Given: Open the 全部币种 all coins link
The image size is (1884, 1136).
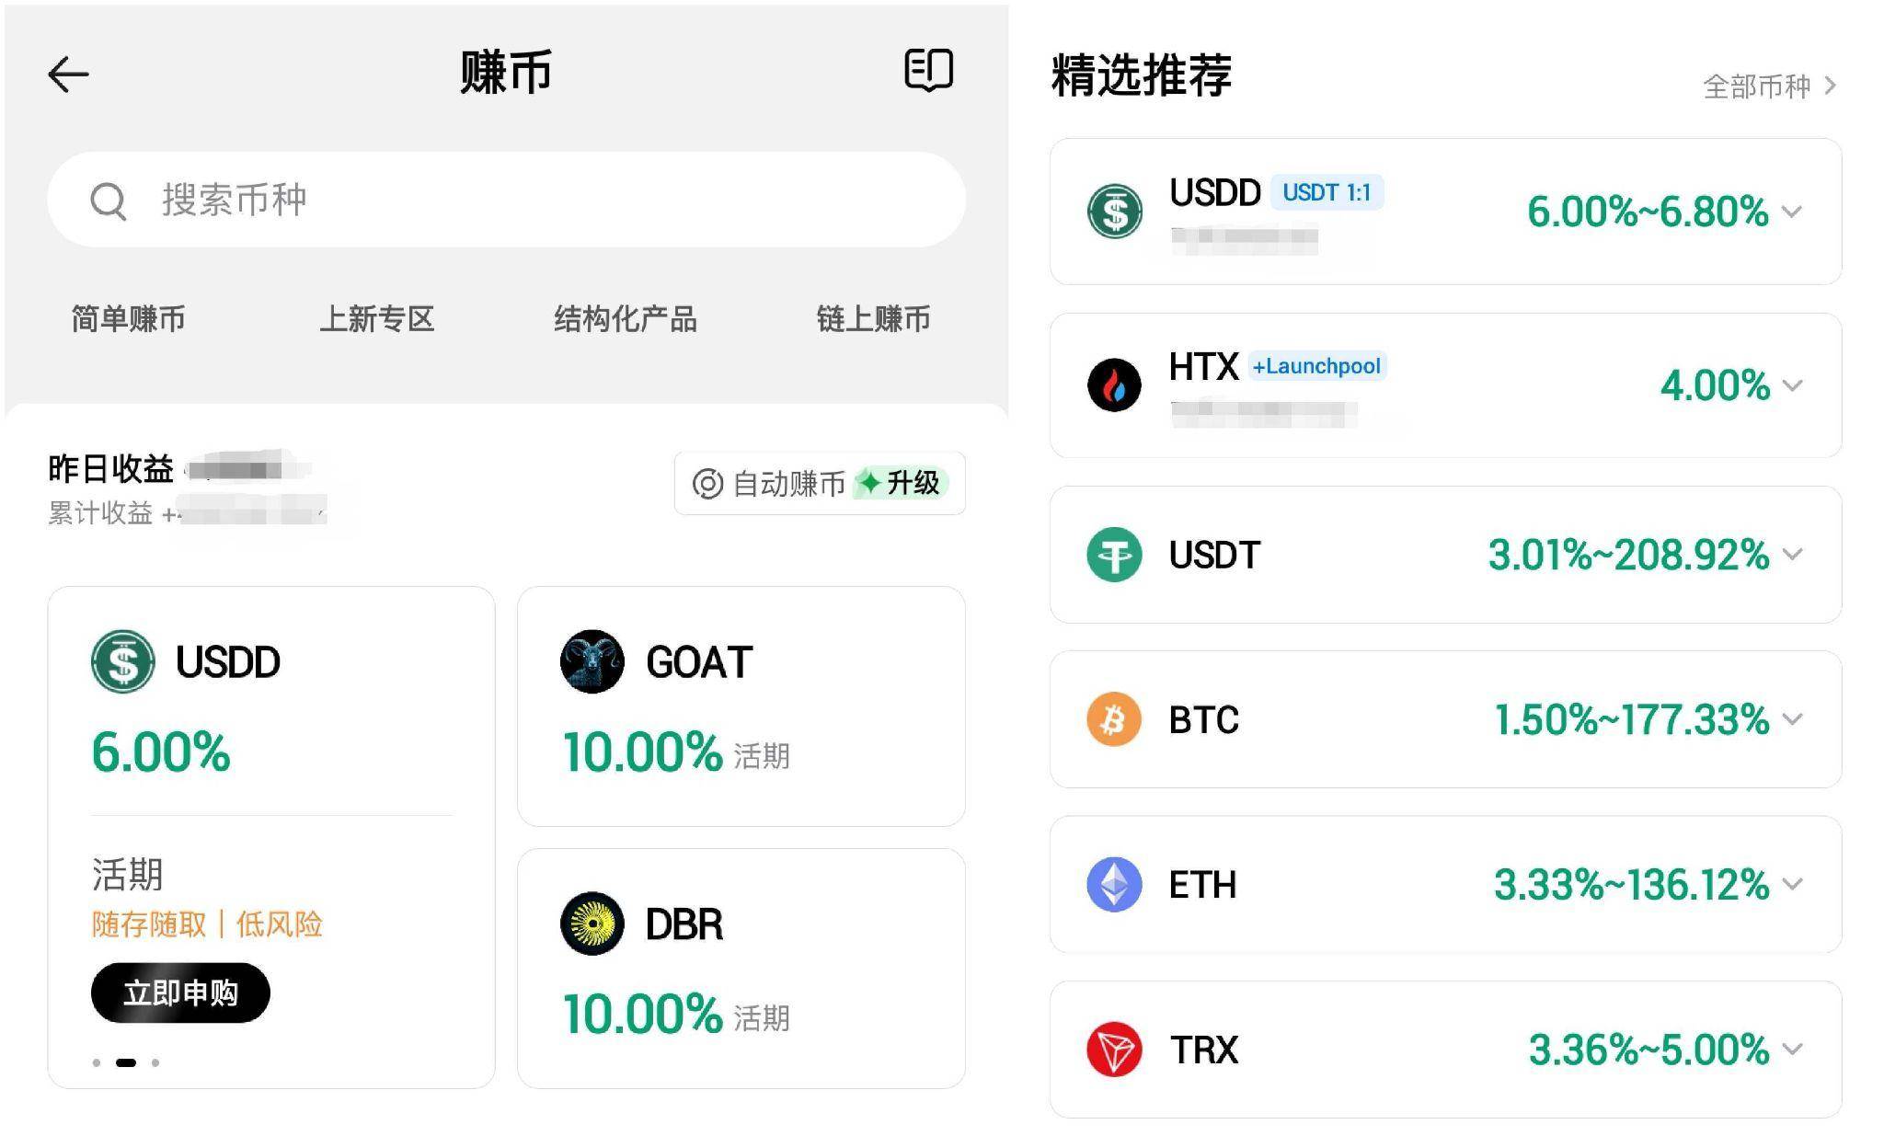Looking at the screenshot, I should point(1769,86).
